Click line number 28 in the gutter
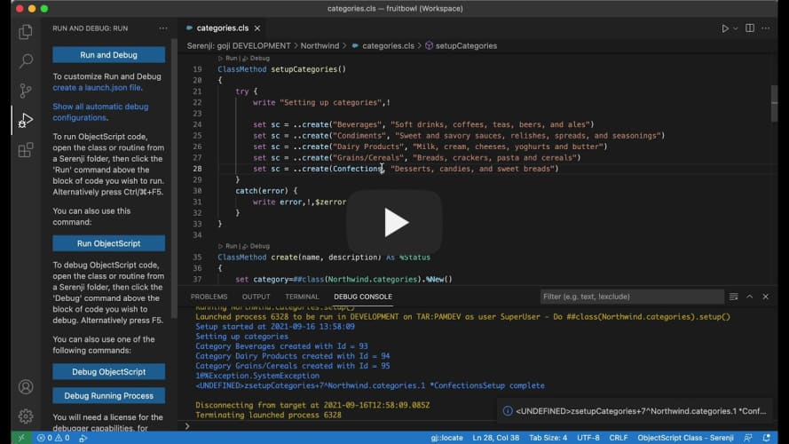Viewport: 789px width, 444px height. [x=197, y=169]
